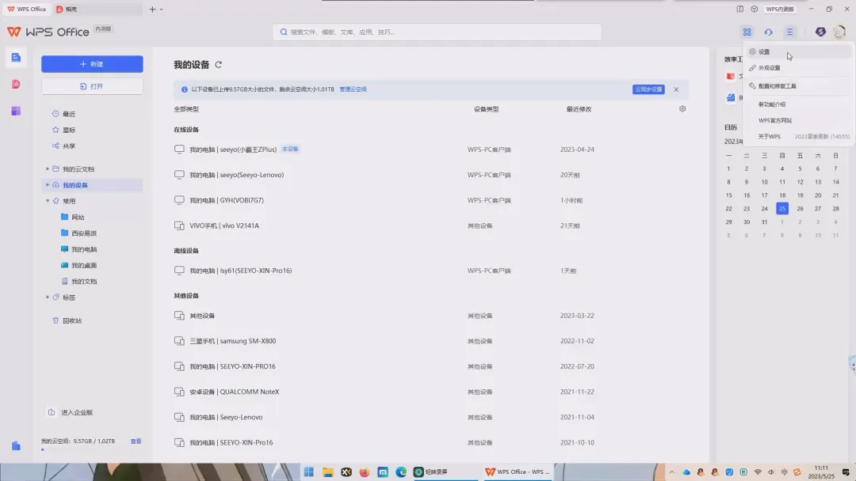Image resolution: width=856 pixels, height=481 pixels.
Task: Select date 18 in the calendar
Action: click(781, 195)
